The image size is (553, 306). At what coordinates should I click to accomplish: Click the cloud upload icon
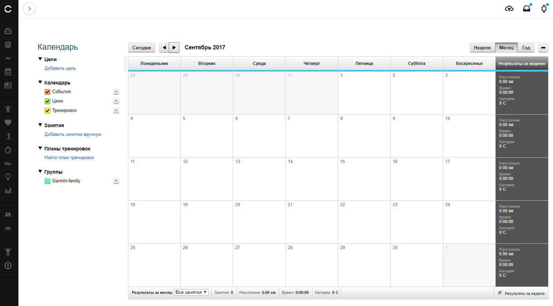click(509, 9)
